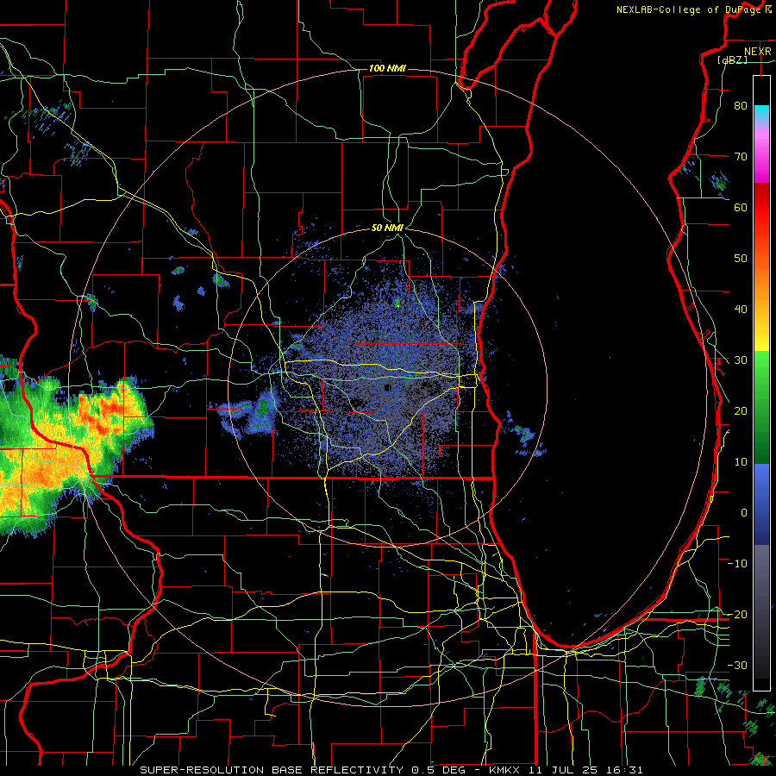Click the 0 value on the dBZ scale
This screenshot has height=776, width=776.
click(744, 513)
